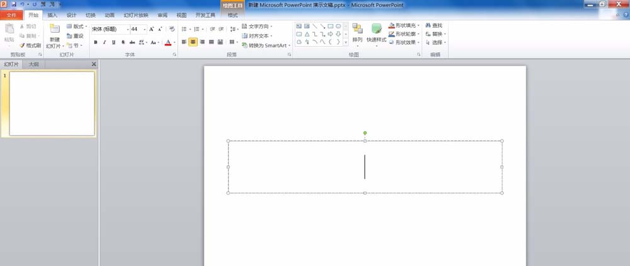Open Text Direction (文字方向) dropdown

coord(257,26)
